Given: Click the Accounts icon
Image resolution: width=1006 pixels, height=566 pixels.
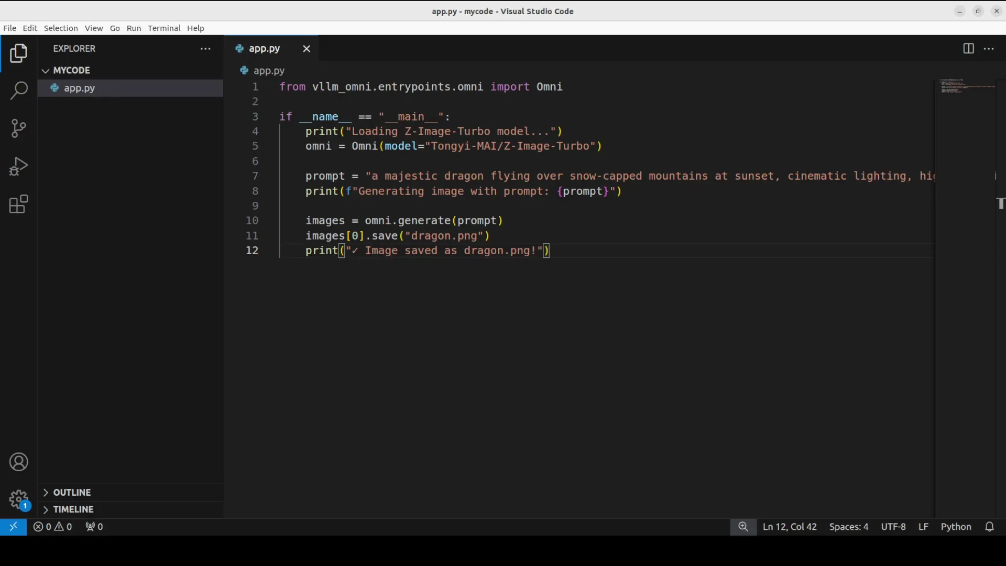Looking at the screenshot, I should tap(19, 462).
